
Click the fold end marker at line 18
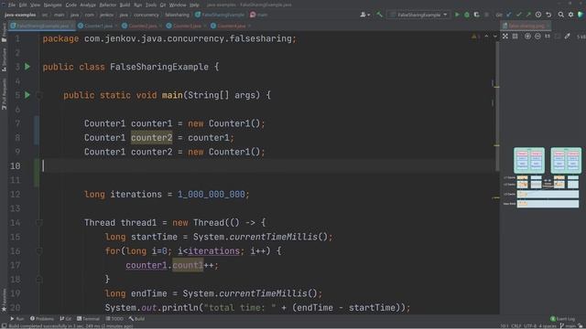click(38, 280)
